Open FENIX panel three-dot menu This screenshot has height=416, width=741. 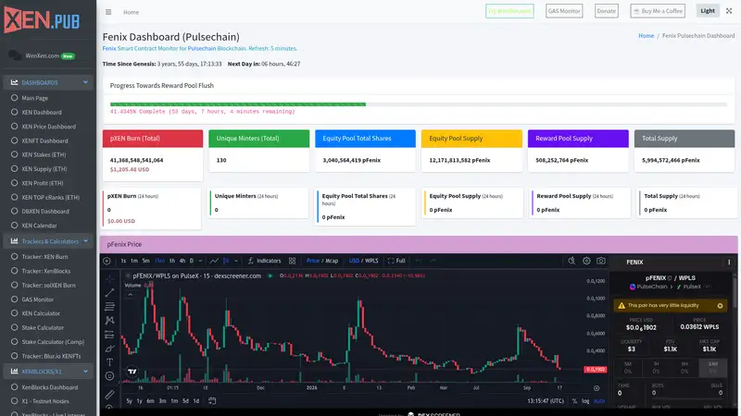click(x=729, y=263)
